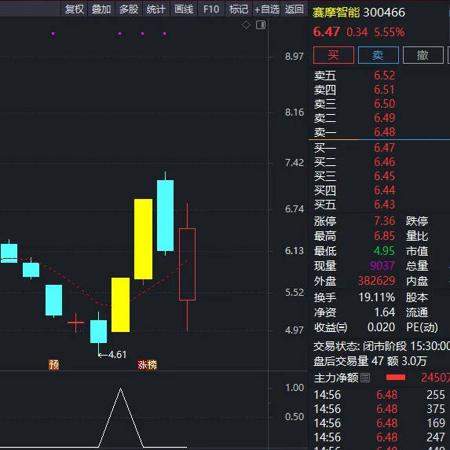The image size is (450, 450).
Task: Click the 卖三 price 6.50
Action: pos(384,104)
